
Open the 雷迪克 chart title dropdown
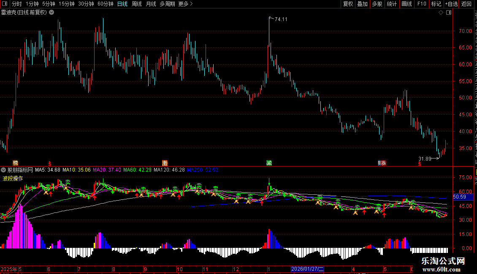(51, 13)
